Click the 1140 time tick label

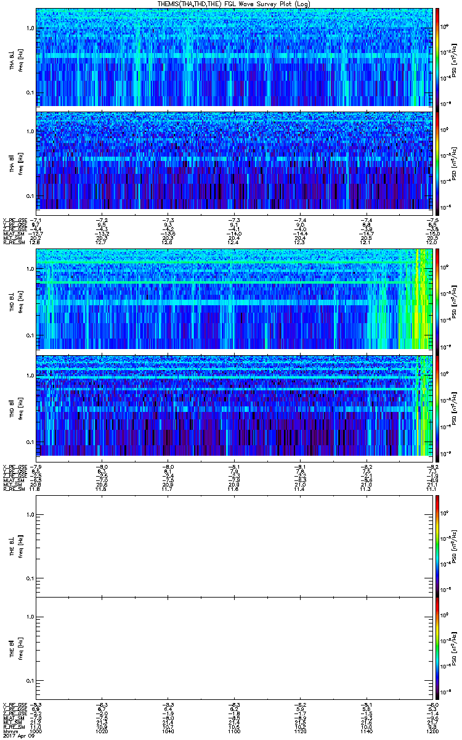point(366,732)
